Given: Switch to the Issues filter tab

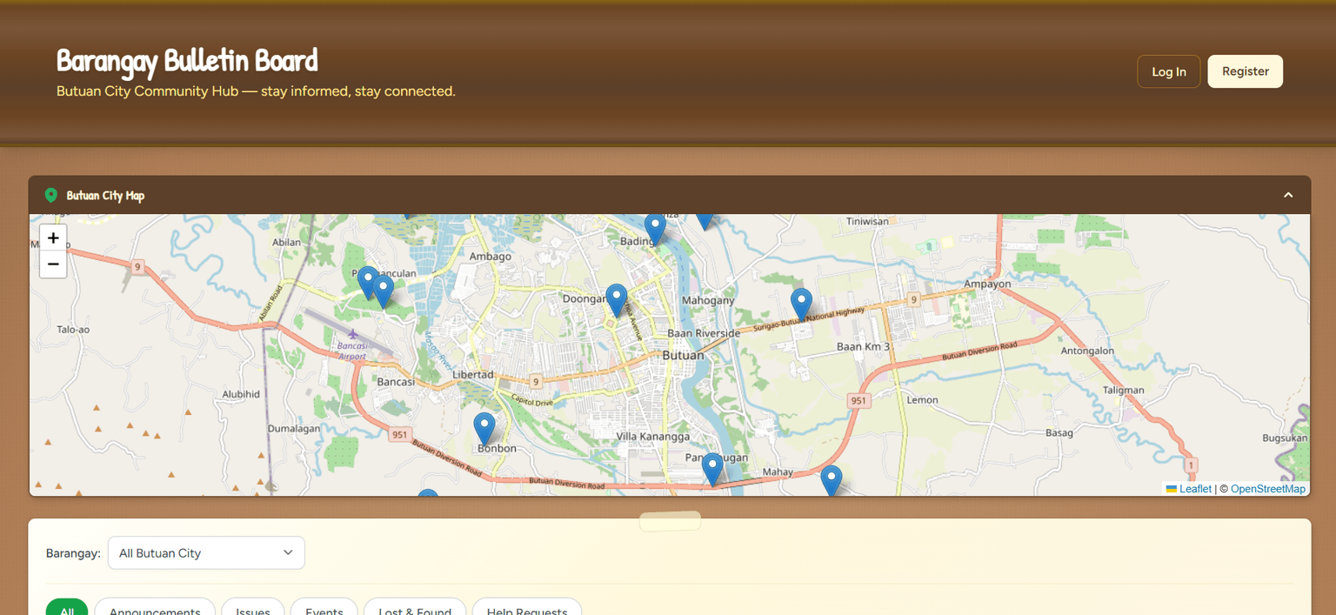Looking at the screenshot, I should tap(253, 607).
